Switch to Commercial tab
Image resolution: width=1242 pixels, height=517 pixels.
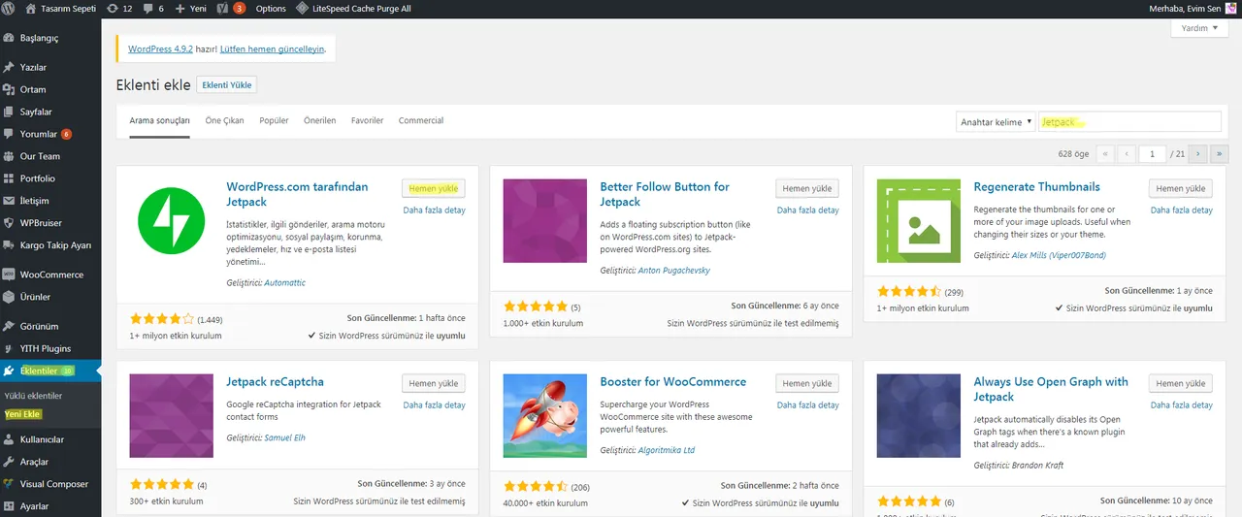click(421, 120)
